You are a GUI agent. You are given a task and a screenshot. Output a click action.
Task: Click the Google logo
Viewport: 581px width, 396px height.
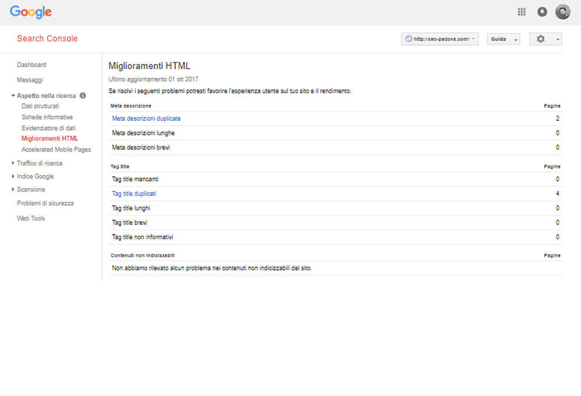[31, 12]
